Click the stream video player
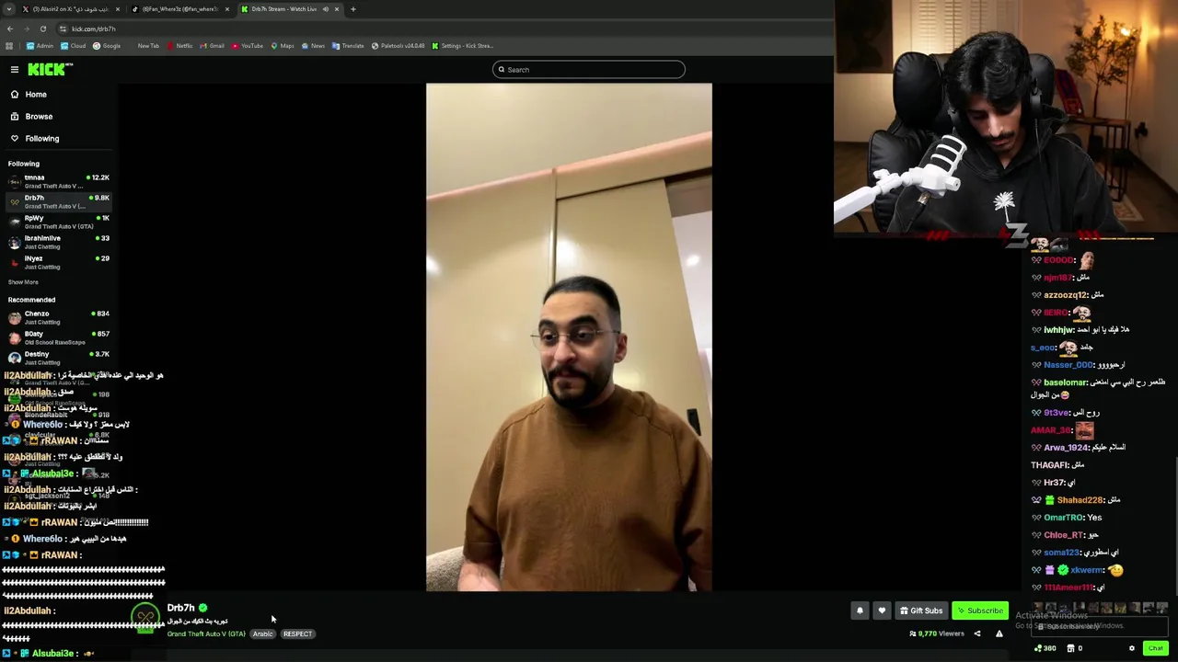 point(569,337)
